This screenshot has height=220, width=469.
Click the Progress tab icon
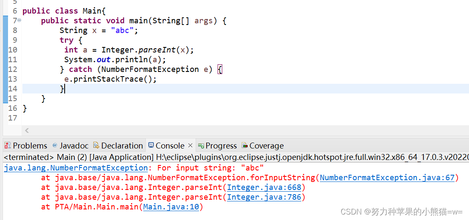[201, 146]
